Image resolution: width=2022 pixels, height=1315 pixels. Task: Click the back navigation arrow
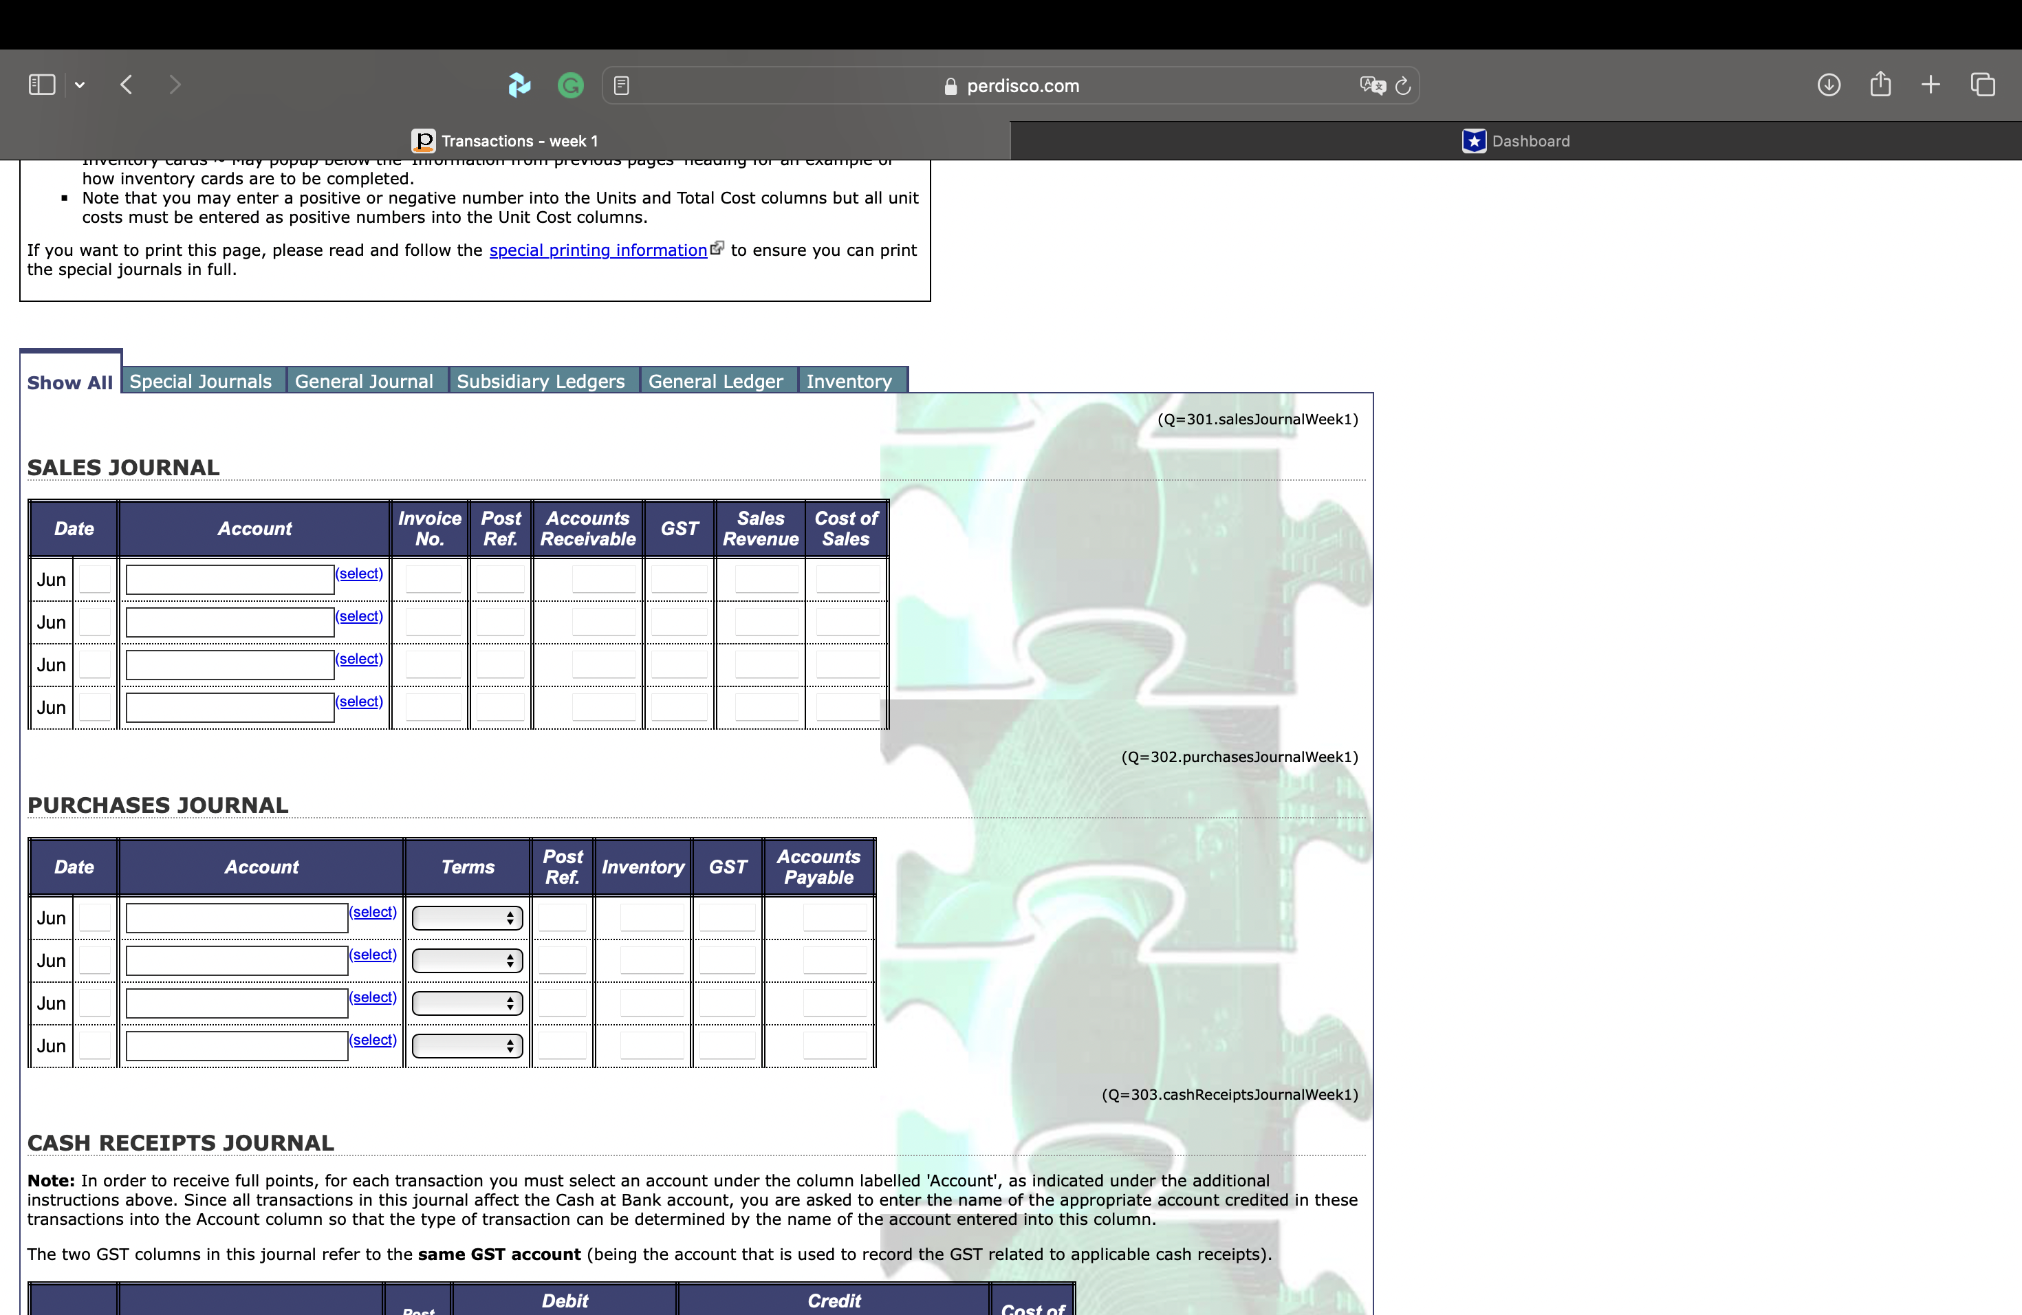coord(126,84)
